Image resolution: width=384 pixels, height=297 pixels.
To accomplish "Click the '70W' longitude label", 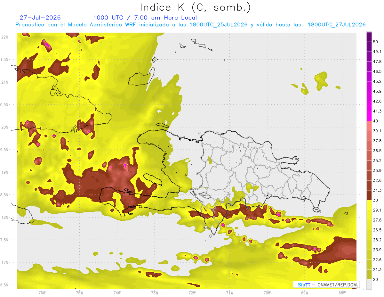I will pos(267,293).
